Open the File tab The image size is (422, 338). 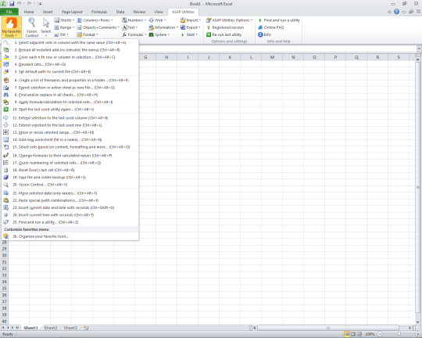(9, 12)
